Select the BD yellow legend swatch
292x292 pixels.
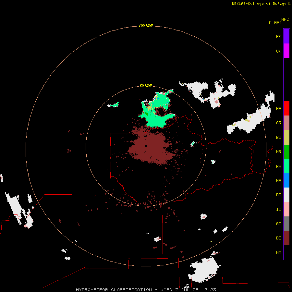click(286, 138)
